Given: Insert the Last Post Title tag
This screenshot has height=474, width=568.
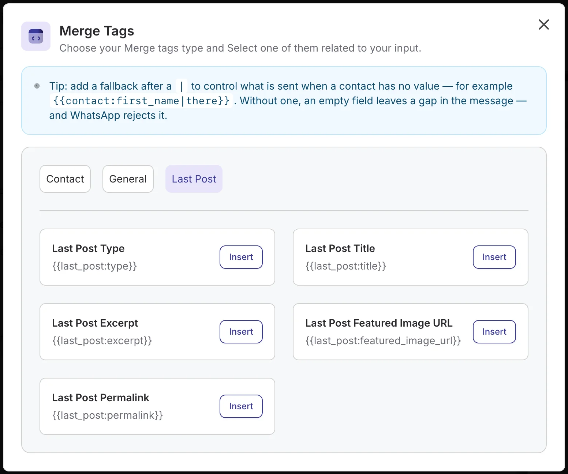Looking at the screenshot, I should [494, 257].
